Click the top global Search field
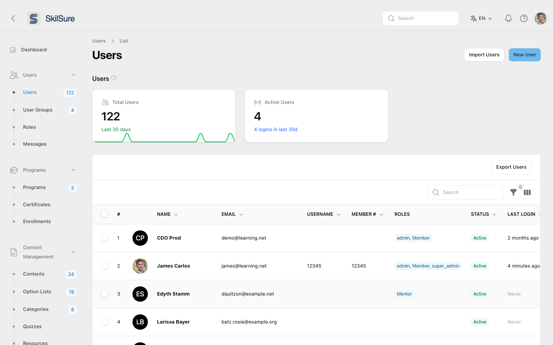The image size is (553, 345). [x=421, y=18]
